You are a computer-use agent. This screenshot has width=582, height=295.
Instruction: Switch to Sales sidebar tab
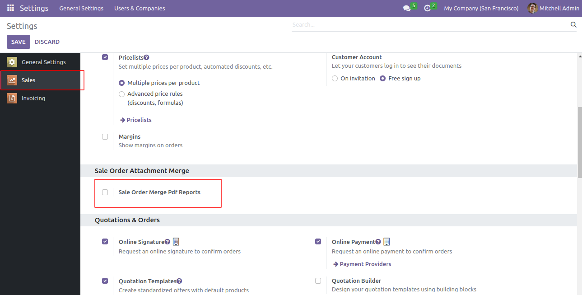point(40,80)
